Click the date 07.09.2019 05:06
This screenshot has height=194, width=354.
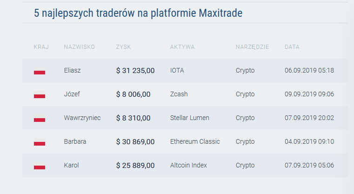pyautogui.click(x=309, y=165)
